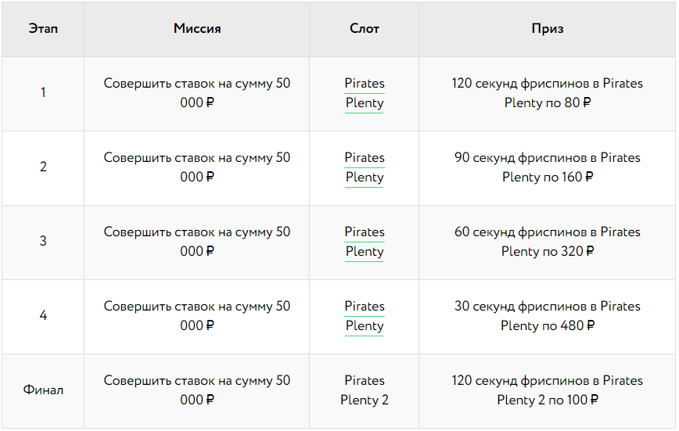Click the mission text in Финал row

click(x=197, y=390)
